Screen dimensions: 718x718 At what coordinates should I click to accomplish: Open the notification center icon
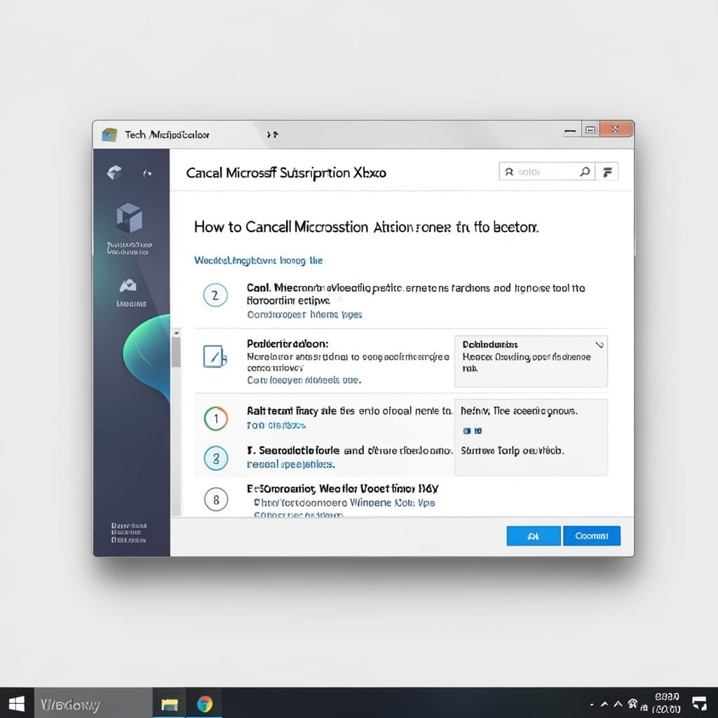tap(699, 703)
